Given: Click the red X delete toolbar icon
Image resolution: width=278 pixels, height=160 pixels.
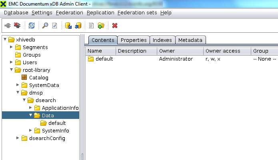Looking at the screenshot, I should 115,26.
